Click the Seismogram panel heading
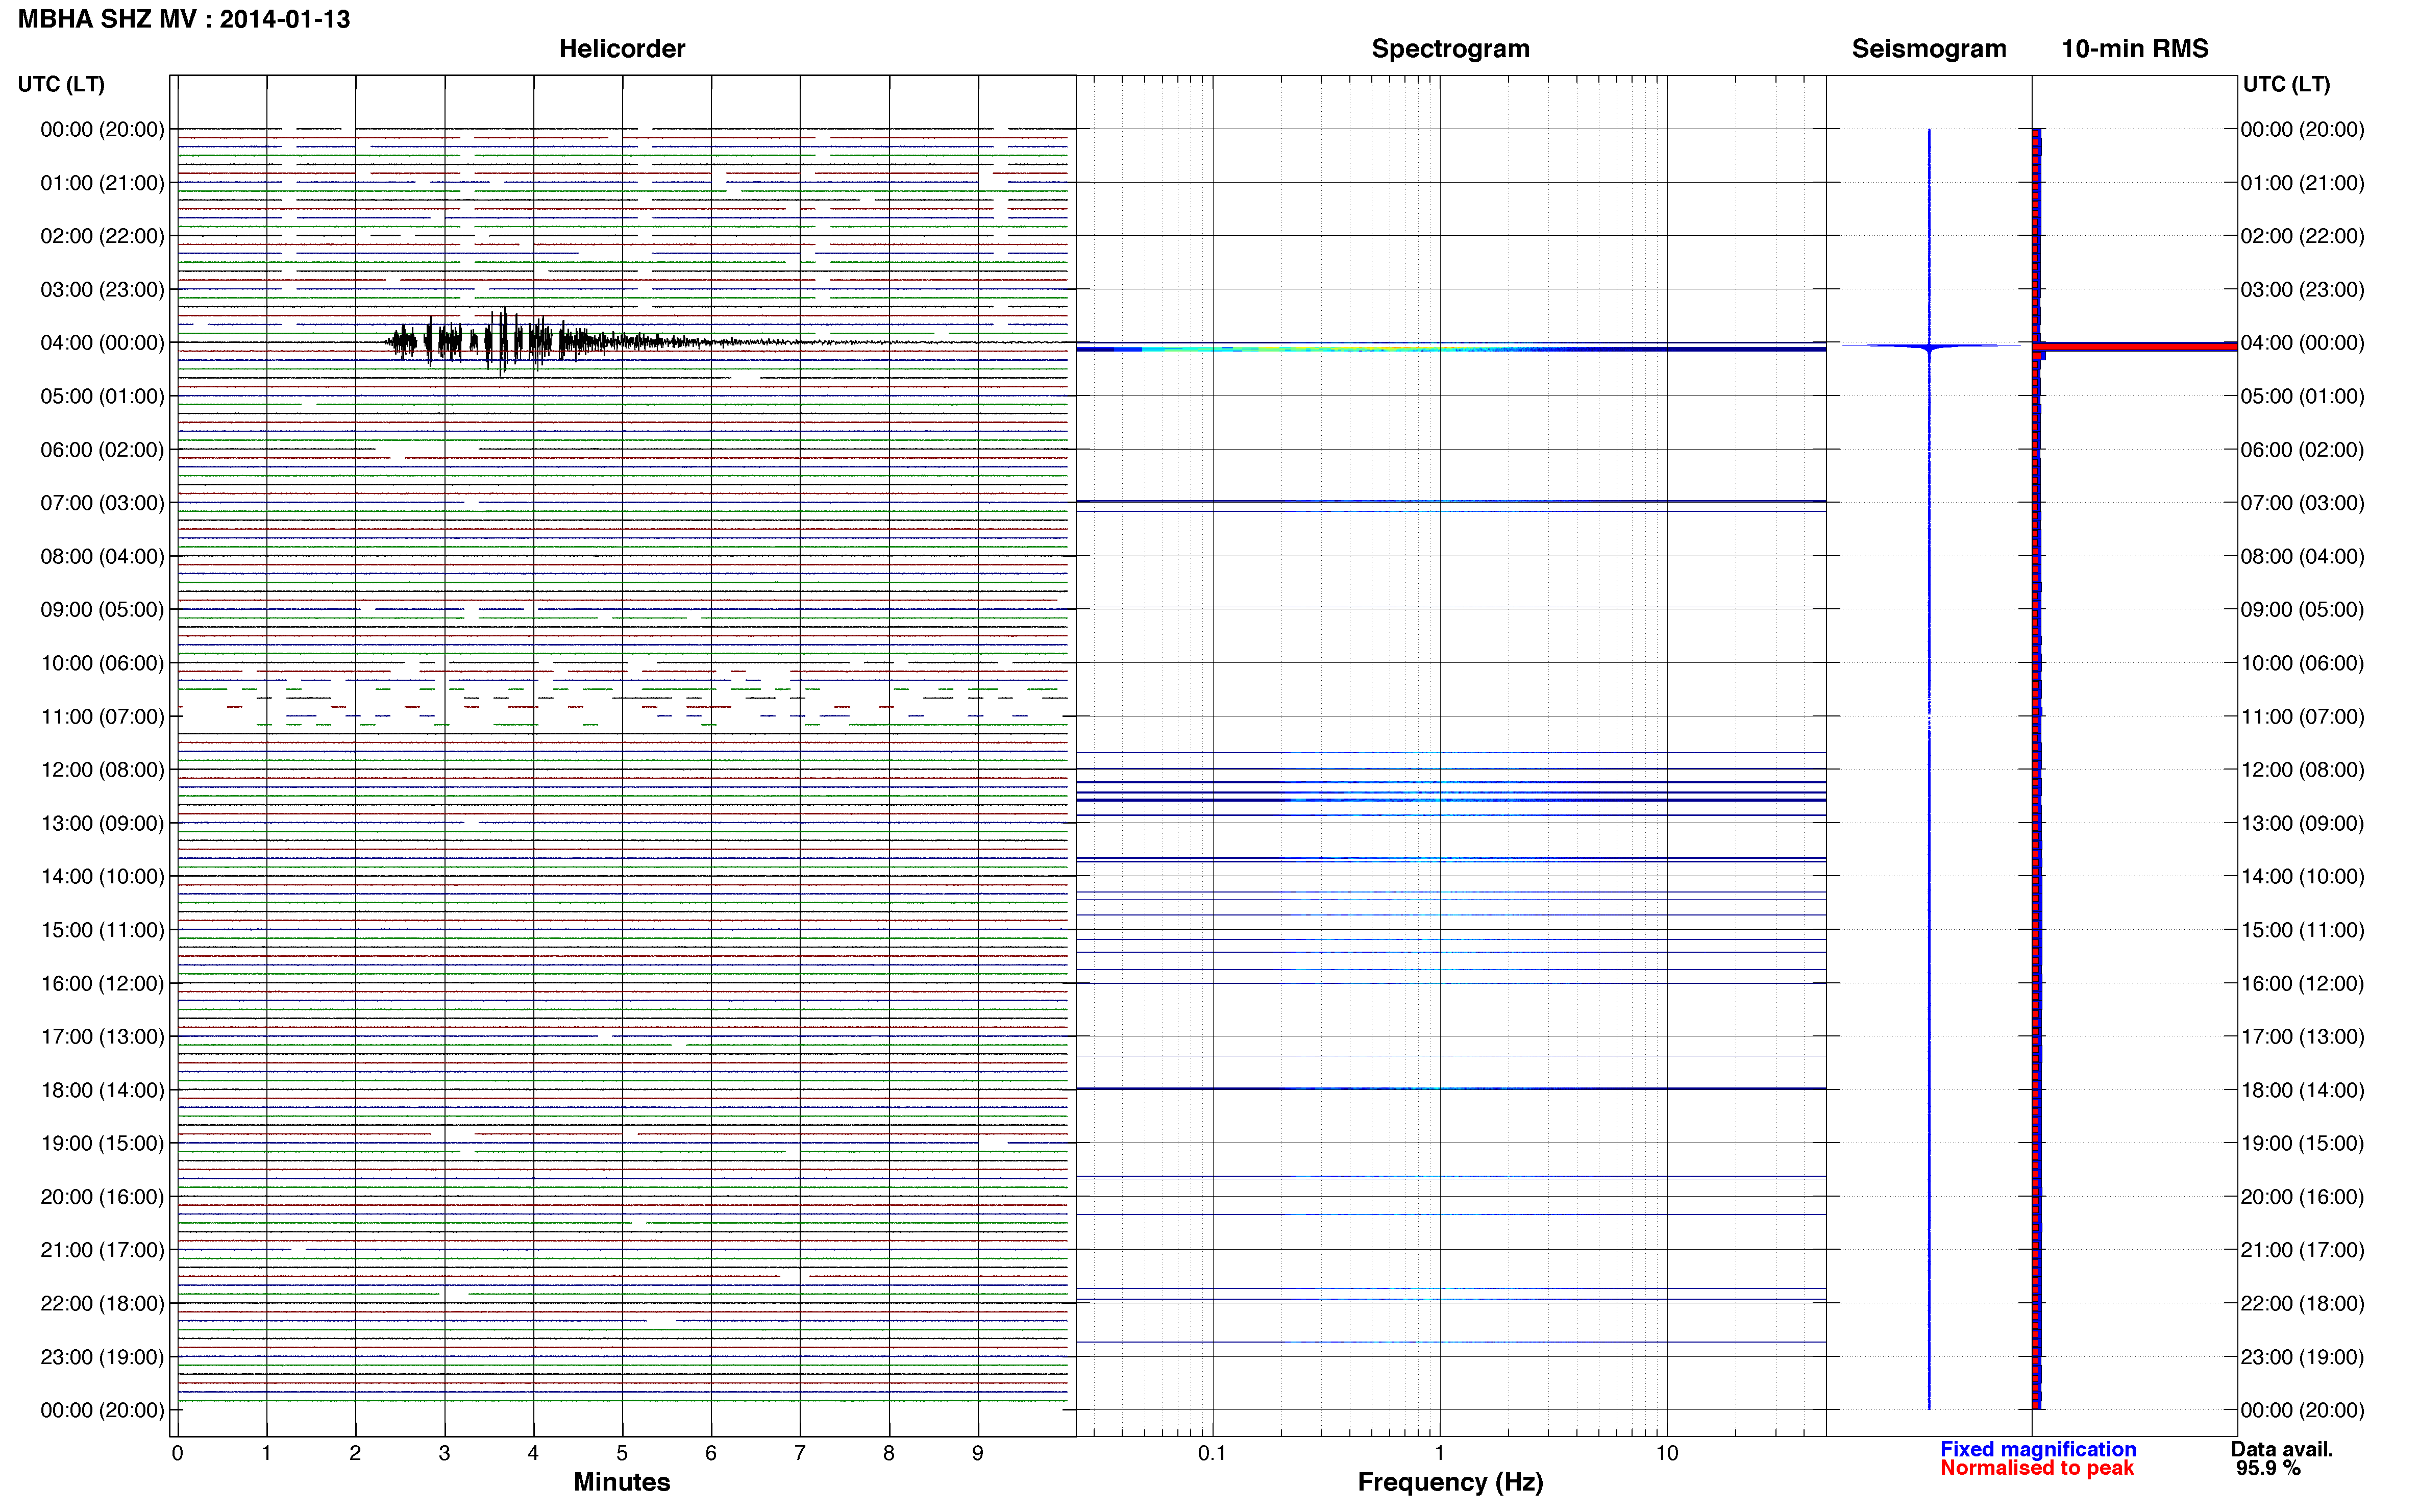2419x1512 pixels. click(1929, 49)
